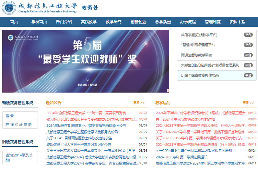Image resolution: width=258 pixels, height=170 pixels.
Task: Select 资料下载 in the navigation bar
Action: coord(238,22)
